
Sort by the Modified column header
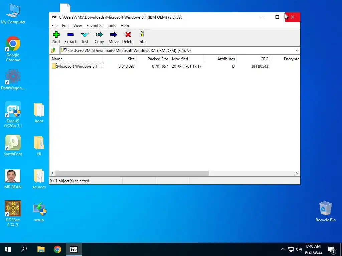point(186,59)
